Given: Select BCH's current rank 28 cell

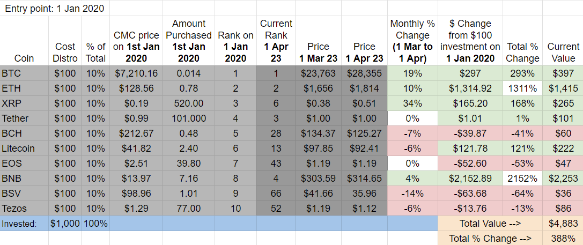Looking at the screenshot, I should pyautogui.click(x=276, y=133).
